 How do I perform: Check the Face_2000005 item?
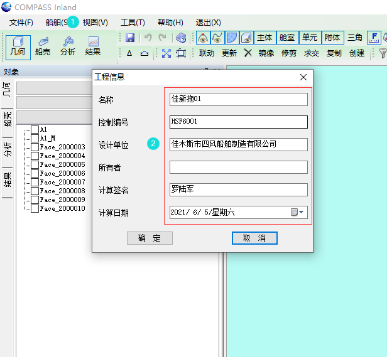click(x=35, y=164)
